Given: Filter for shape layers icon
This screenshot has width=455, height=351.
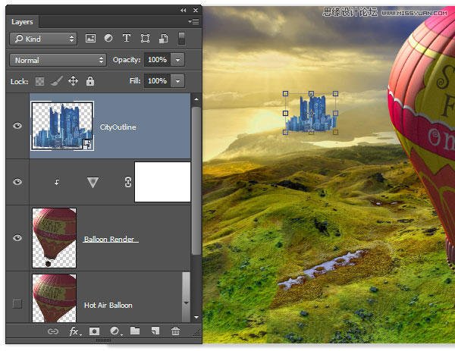Looking at the screenshot, I should [x=145, y=39].
